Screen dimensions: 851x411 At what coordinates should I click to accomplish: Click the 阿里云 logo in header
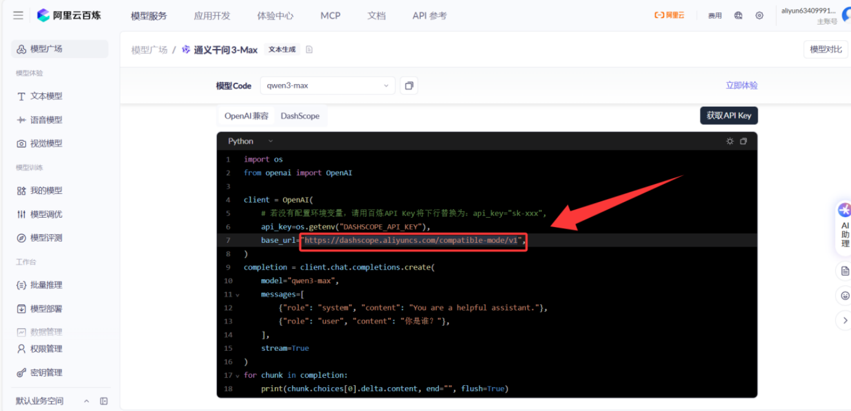tap(669, 16)
